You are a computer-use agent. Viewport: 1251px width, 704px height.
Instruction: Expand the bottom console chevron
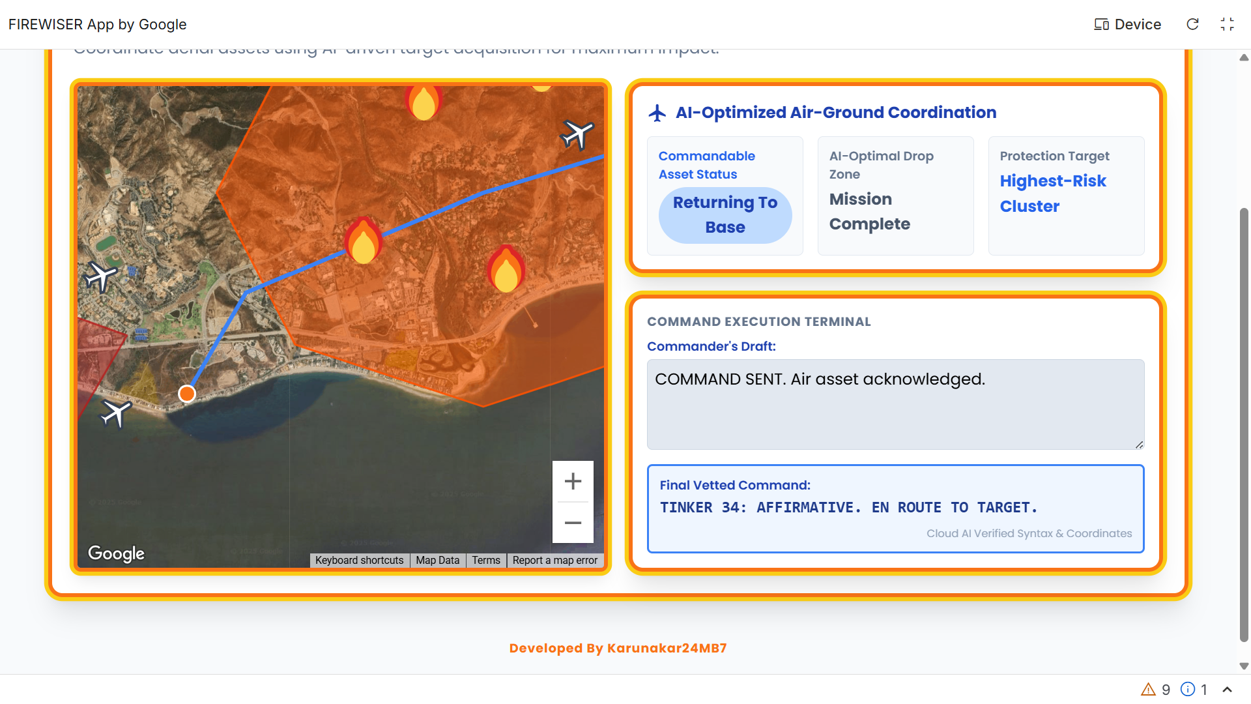(1227, 690)
